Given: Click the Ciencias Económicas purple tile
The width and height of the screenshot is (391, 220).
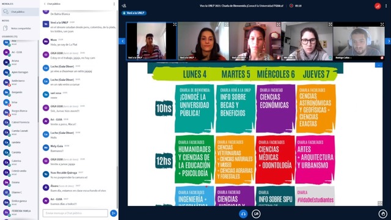Looking at the screenshot, I should tap(276, 109).
